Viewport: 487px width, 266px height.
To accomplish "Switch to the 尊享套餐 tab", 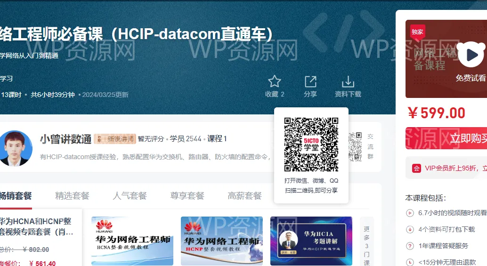I will click(x=187, y=196).
